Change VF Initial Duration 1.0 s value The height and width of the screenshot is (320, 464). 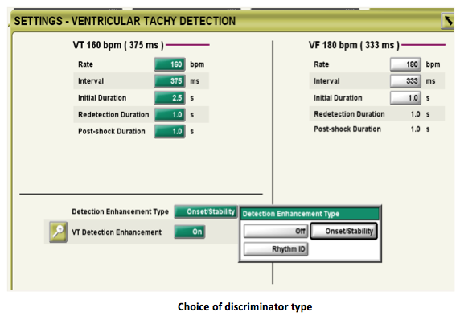[405, 98]
